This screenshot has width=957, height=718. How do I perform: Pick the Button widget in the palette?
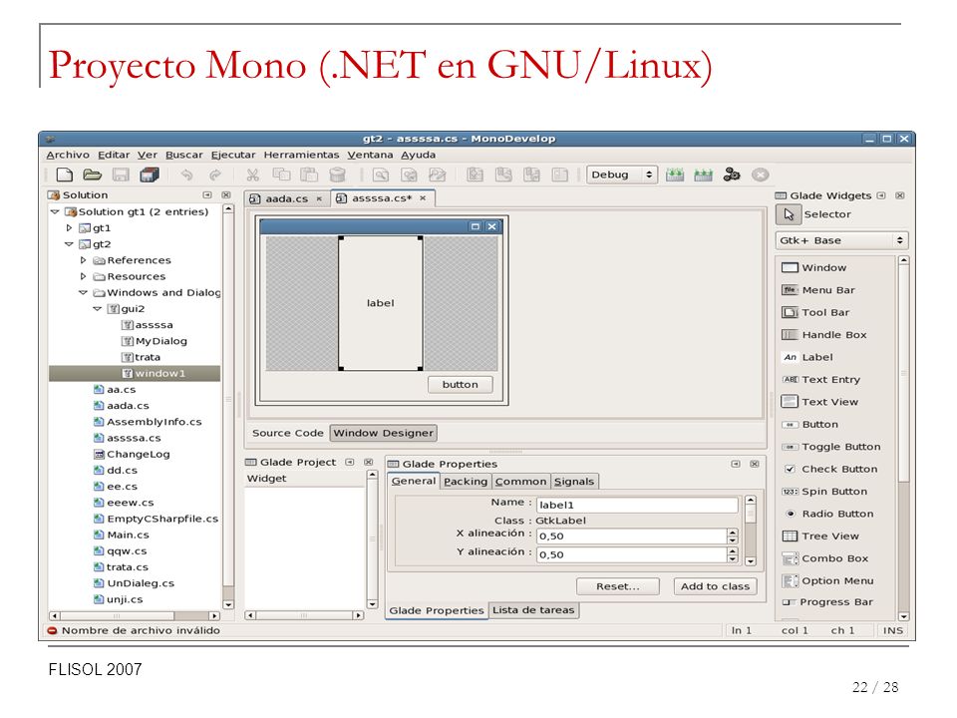pos(809,425)
